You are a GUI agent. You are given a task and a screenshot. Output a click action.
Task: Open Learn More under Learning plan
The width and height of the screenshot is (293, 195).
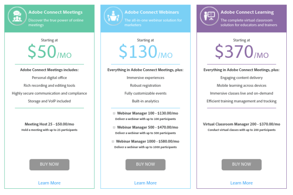pyautogui.click(x=241, y=183)
